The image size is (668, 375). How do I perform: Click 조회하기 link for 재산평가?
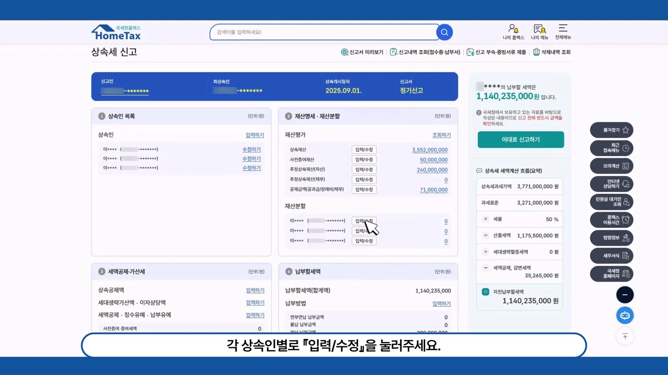point(442,135)
